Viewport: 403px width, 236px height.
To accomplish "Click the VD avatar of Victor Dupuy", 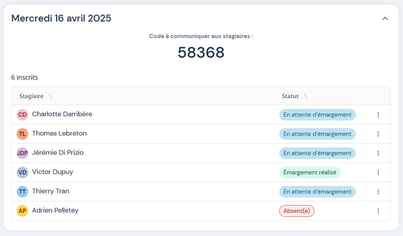I will coord(22,172).
